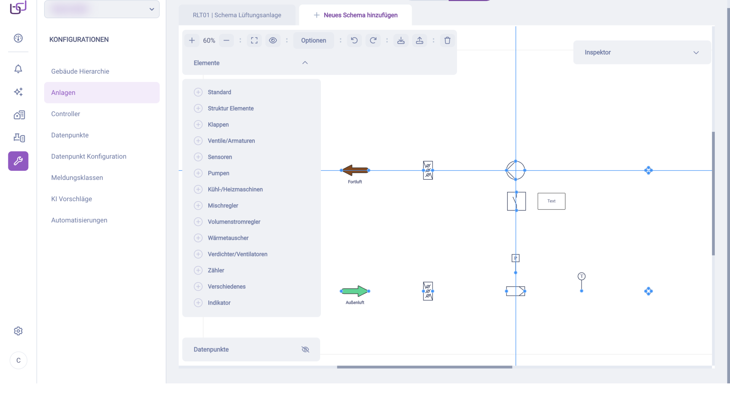
Task: Click the Optionen button
Action: tap(313, 40)
